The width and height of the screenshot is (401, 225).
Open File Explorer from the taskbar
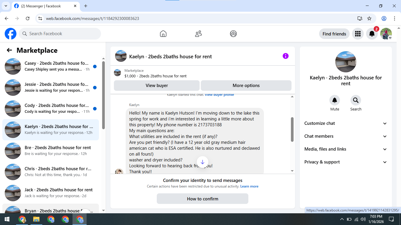point(36,219)
